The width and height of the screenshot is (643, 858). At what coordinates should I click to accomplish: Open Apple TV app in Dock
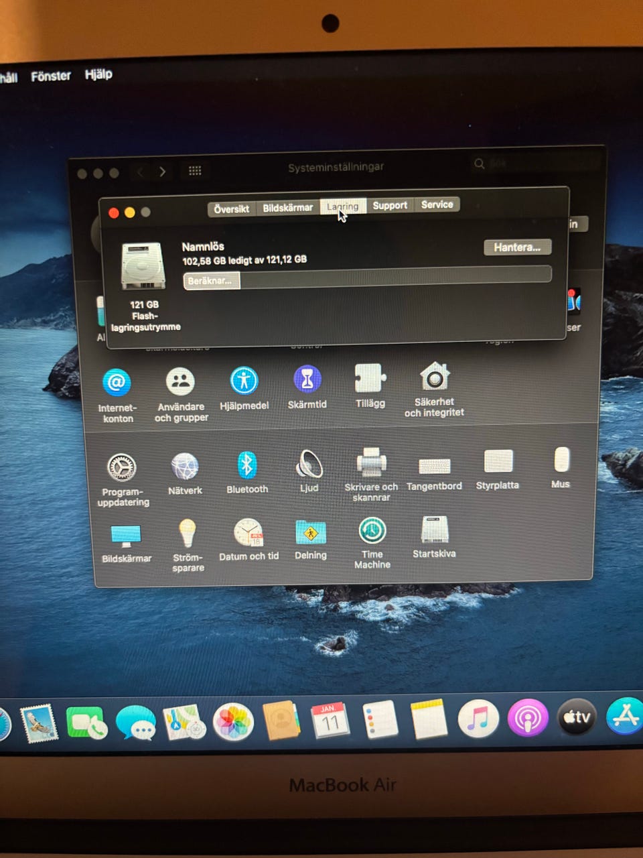[x=577, y=717]
